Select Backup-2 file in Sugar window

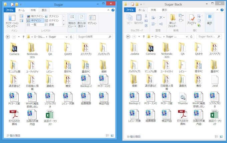pos(86,81)
